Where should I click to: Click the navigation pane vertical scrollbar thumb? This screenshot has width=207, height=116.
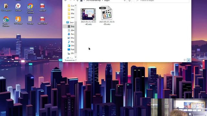(x=75, y=37)
